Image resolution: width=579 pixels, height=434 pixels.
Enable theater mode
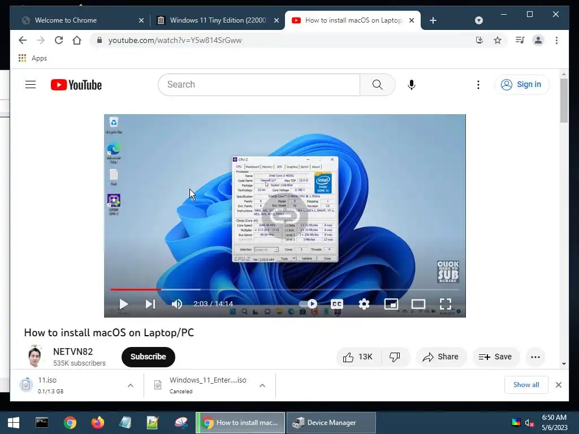[418, 304]
